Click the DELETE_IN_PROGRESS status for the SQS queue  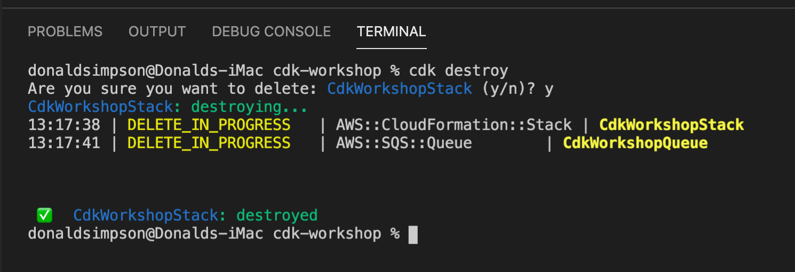point(209,143)
